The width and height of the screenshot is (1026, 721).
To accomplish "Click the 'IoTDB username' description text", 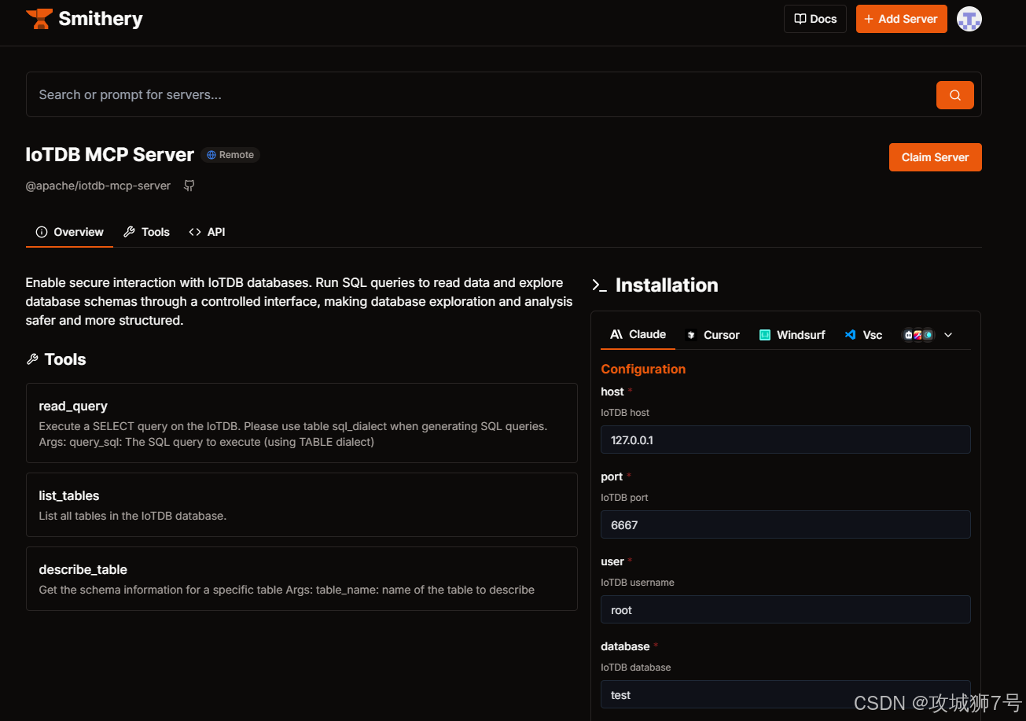I will (x=638, y=583).
